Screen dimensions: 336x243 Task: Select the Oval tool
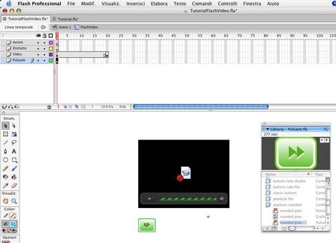pyautogui.click(x=6, y=160)
